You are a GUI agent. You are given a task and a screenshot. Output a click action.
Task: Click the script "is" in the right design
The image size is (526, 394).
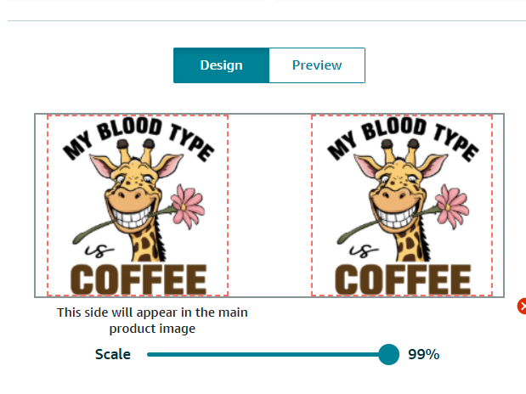click(x=359, y=251)
